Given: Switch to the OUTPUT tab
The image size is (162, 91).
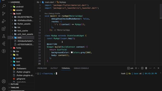Looking at the screenshot, I should coord(54,68).
